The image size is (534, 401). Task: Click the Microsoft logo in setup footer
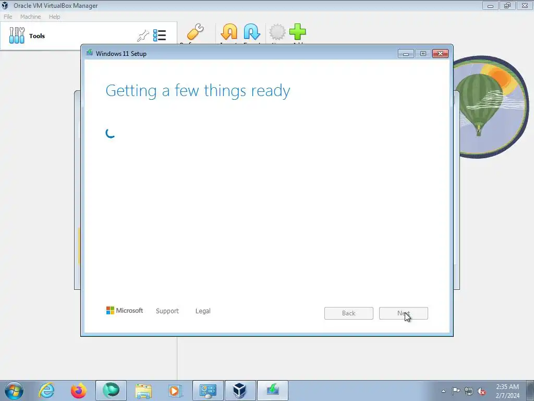[x=125, y=310]
